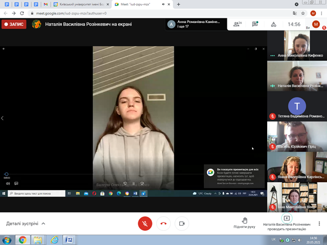Click the Windows 10 Start button in shared screen

[4, 194]
